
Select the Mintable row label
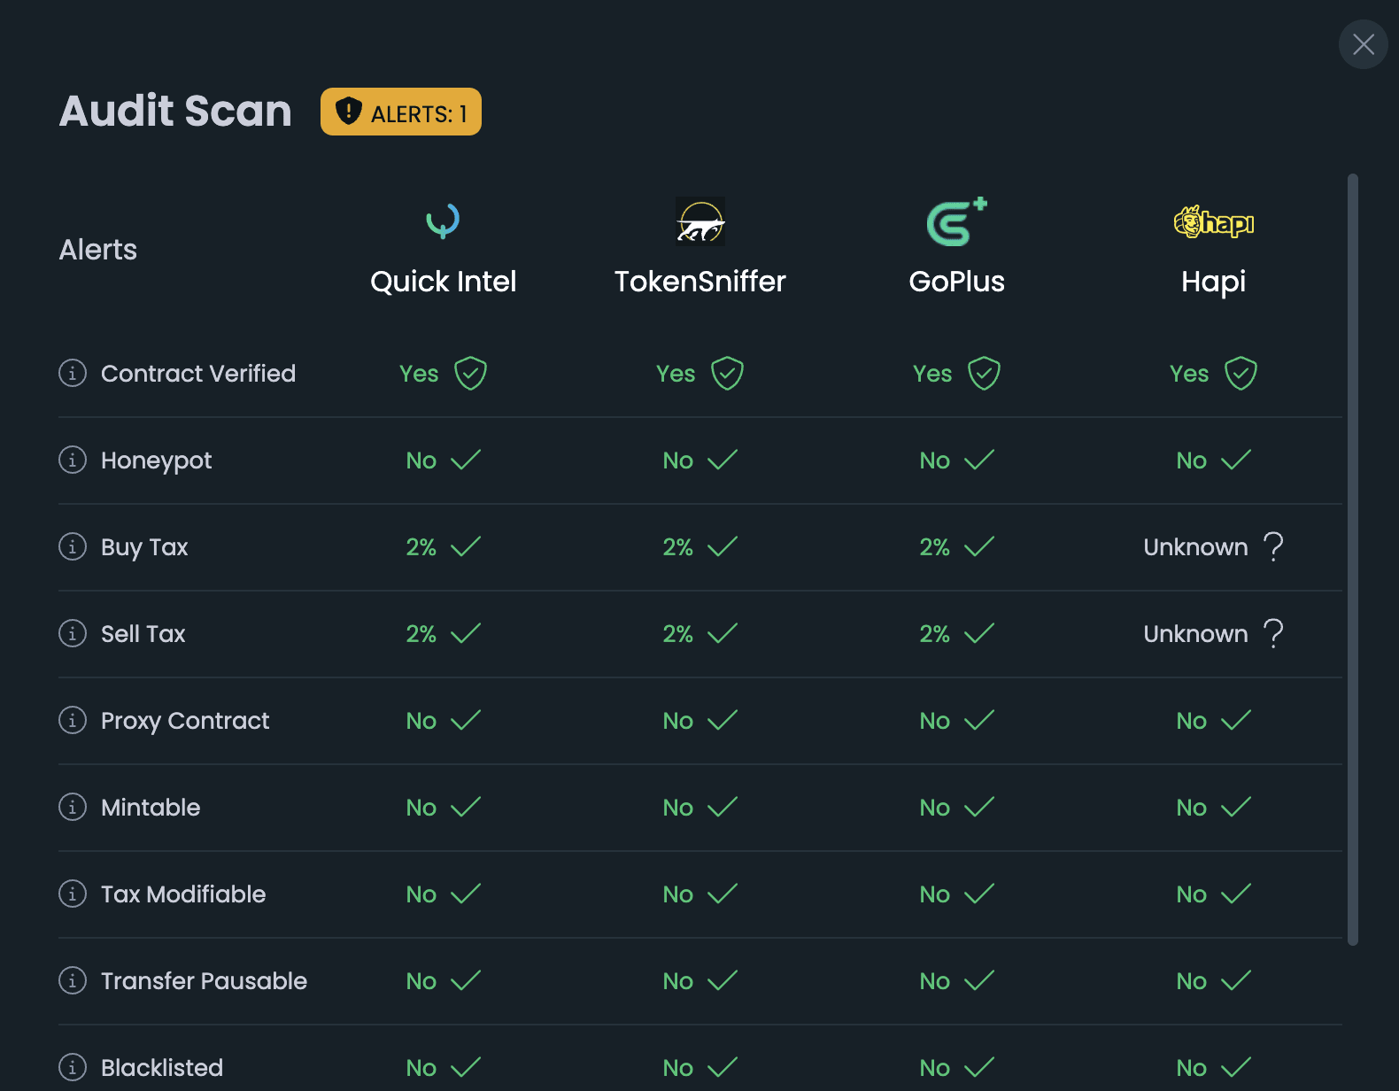(x=151, y=808)
